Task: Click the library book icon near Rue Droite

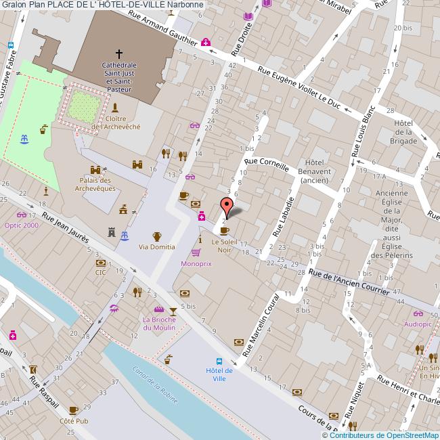Action: 248,16
